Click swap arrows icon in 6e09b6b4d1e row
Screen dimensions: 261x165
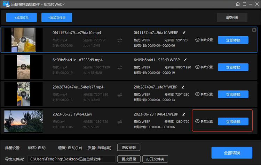[x=120, y=68]
